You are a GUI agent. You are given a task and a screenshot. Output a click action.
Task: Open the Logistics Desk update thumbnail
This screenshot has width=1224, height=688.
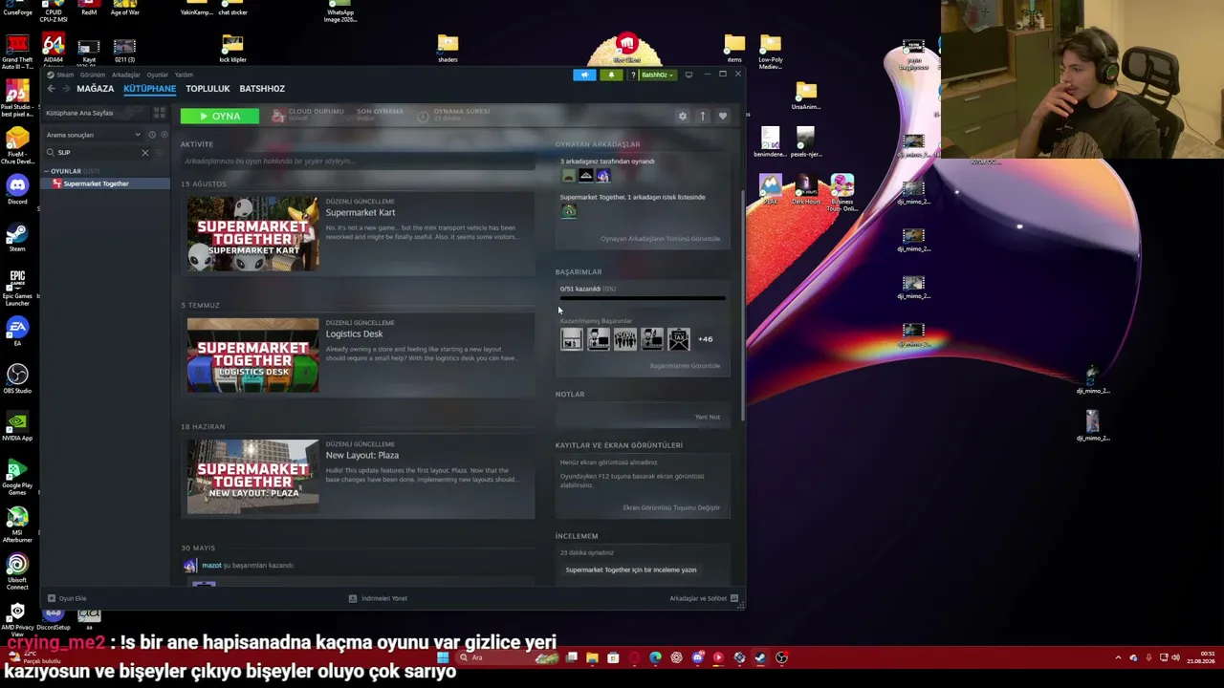[x=252, y=355]
